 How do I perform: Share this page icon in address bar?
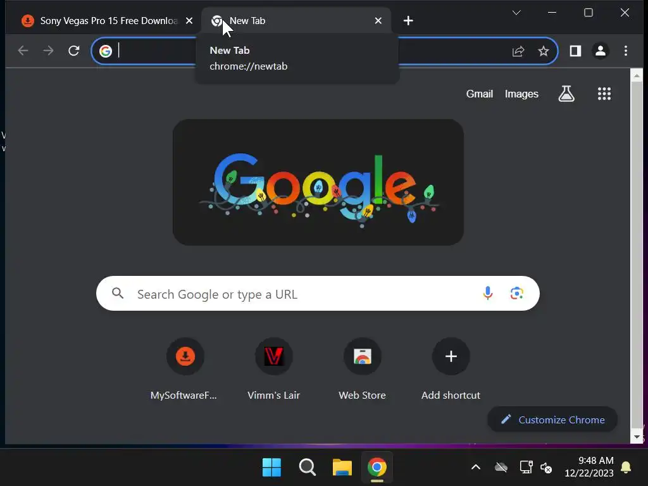point(518,51)
